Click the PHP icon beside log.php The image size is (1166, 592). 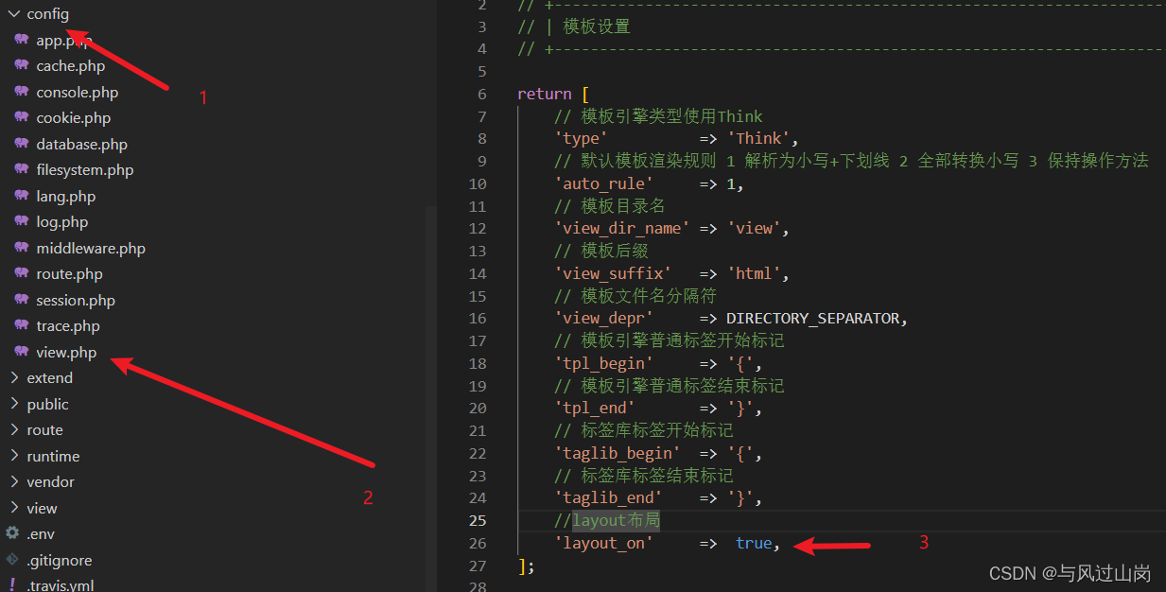click(x=22, y=221)
